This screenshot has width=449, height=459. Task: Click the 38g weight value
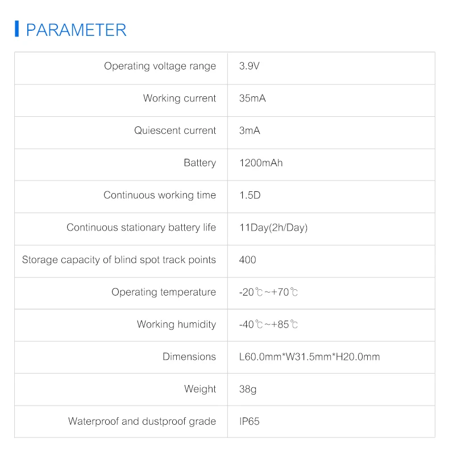248,389
